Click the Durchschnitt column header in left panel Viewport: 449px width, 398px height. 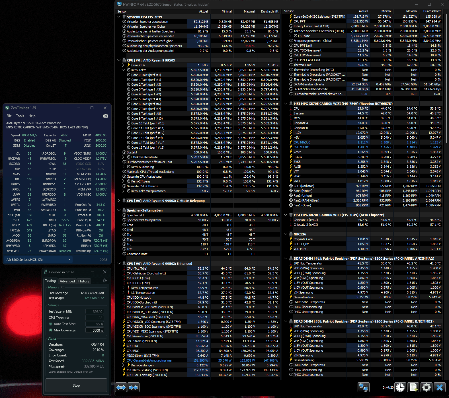point(268,11)
